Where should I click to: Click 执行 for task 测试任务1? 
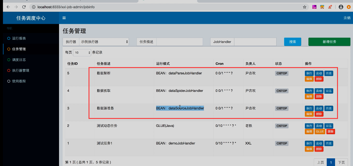click(309, 143)
